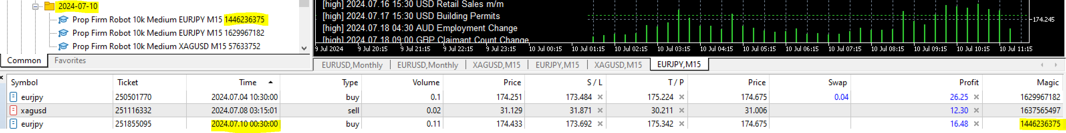Switch to the Common tab
1066x133 pixels.
pyautogui.click(x=24, y=60)
